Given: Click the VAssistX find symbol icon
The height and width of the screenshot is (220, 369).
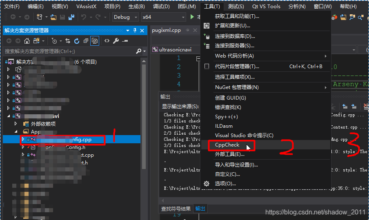Looking at the screenshot, I should click(352, 17).
